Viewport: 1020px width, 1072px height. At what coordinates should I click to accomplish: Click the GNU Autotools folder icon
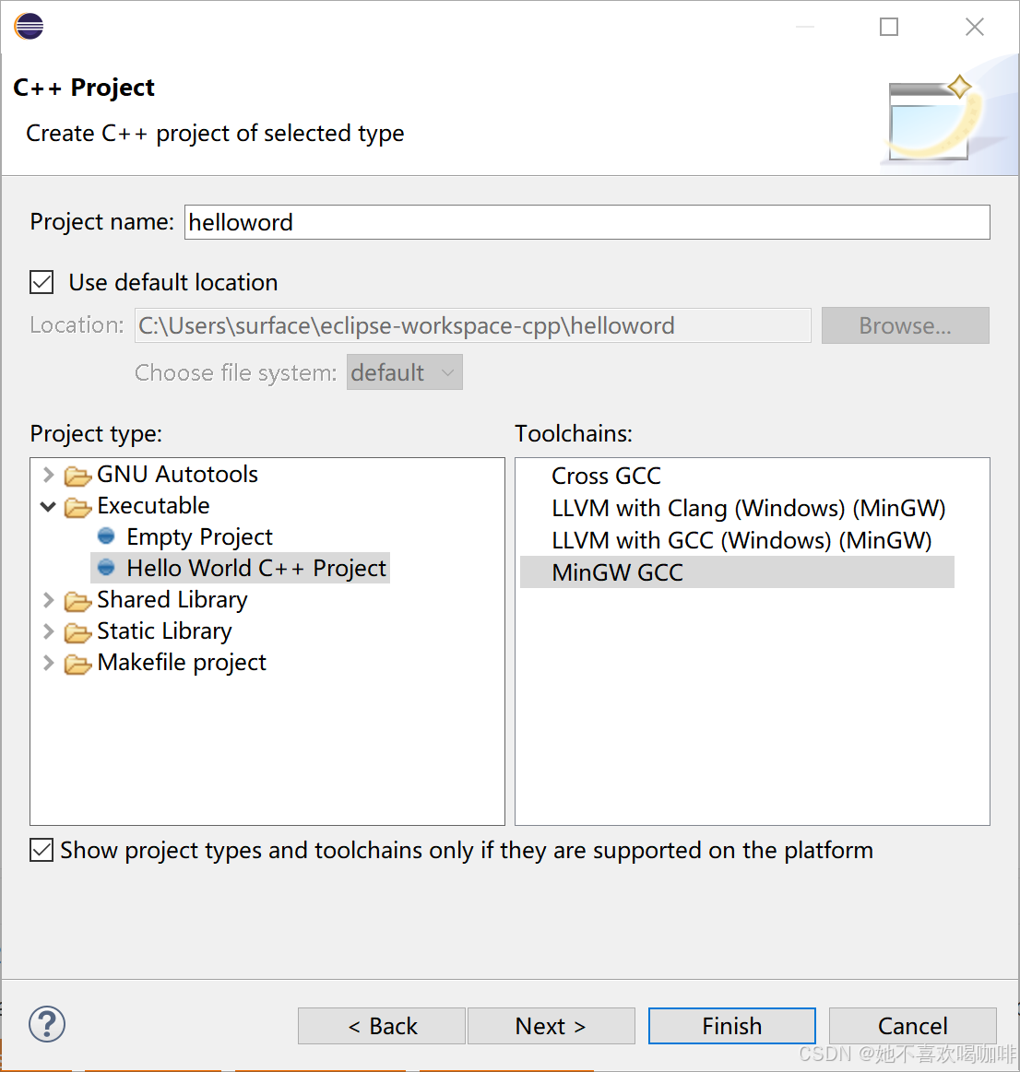click(x=78, y=475)
